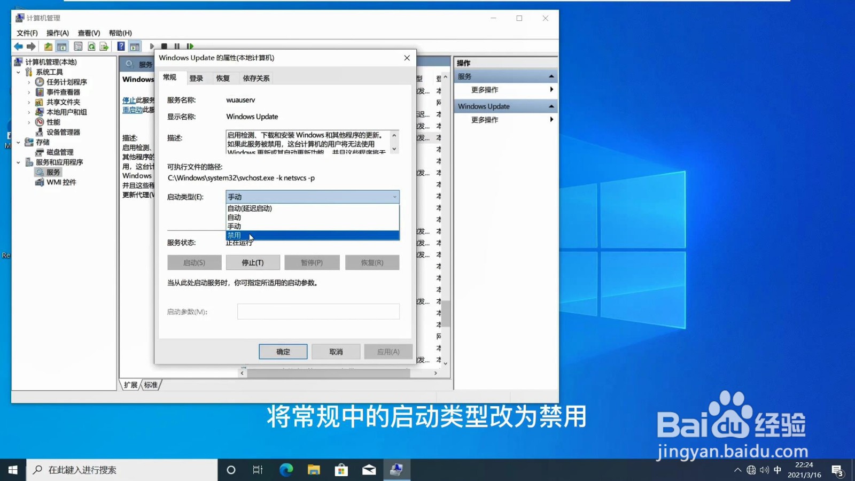Click the Restart Service toolbar icon
The image size is (855, 481).
pyautogui.click(x=190, y=46)
